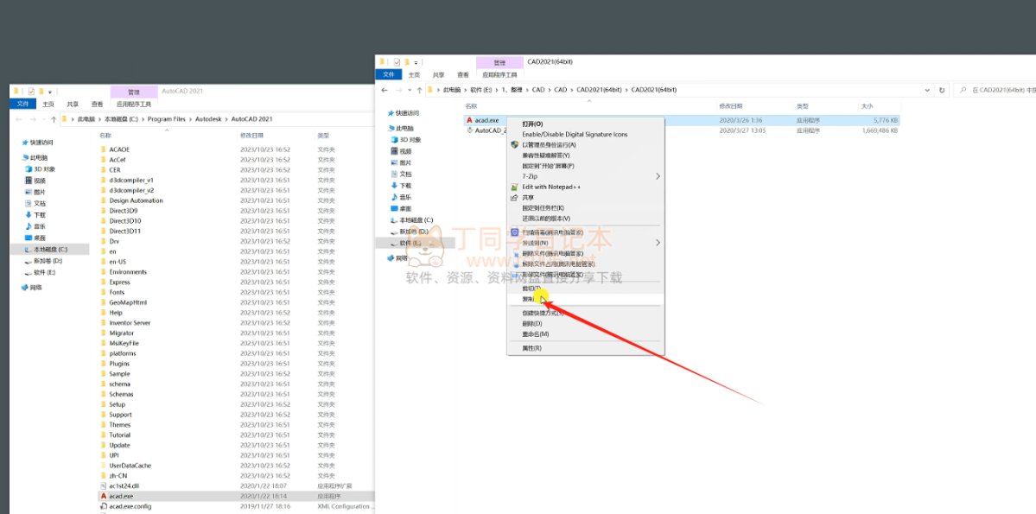Click the search box in CAD2021(64bit) window
The height and width of the screenshot is (514, 1036).
click(x=998, y=90)
